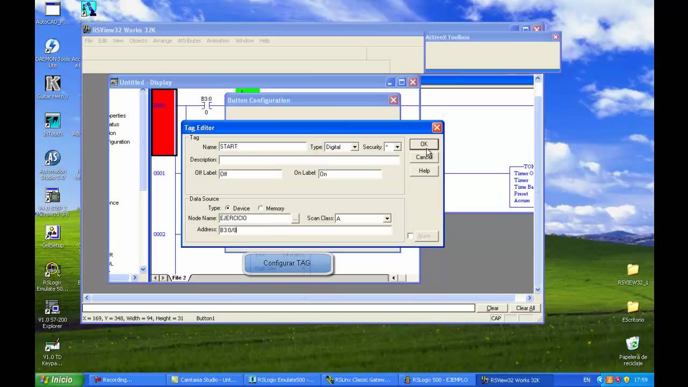688x387 pixels.
Task: Close the Button Configuration dialog
Action: pos(393,100)
